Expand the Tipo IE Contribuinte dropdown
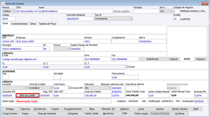210x117 pixels. point(114,19)
